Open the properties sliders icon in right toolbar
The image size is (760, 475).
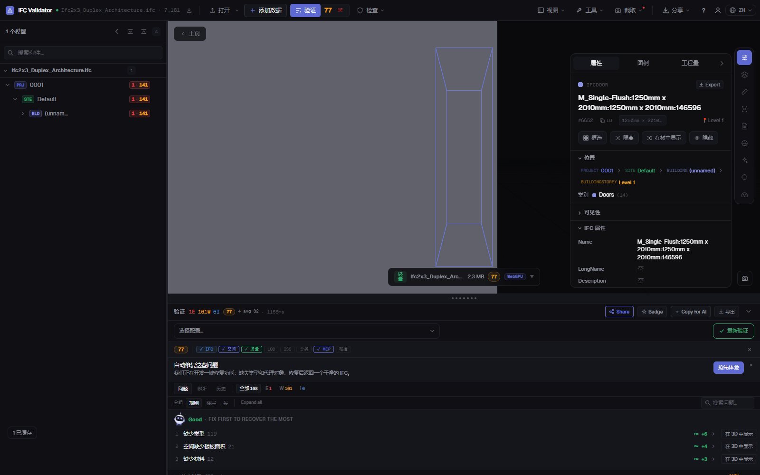click(x=744, y=58)
